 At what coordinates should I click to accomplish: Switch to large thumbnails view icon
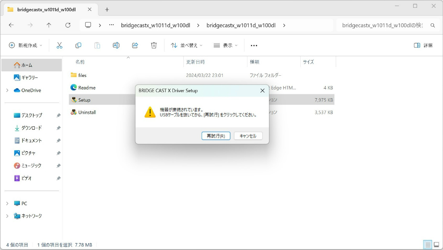[437, 245]
